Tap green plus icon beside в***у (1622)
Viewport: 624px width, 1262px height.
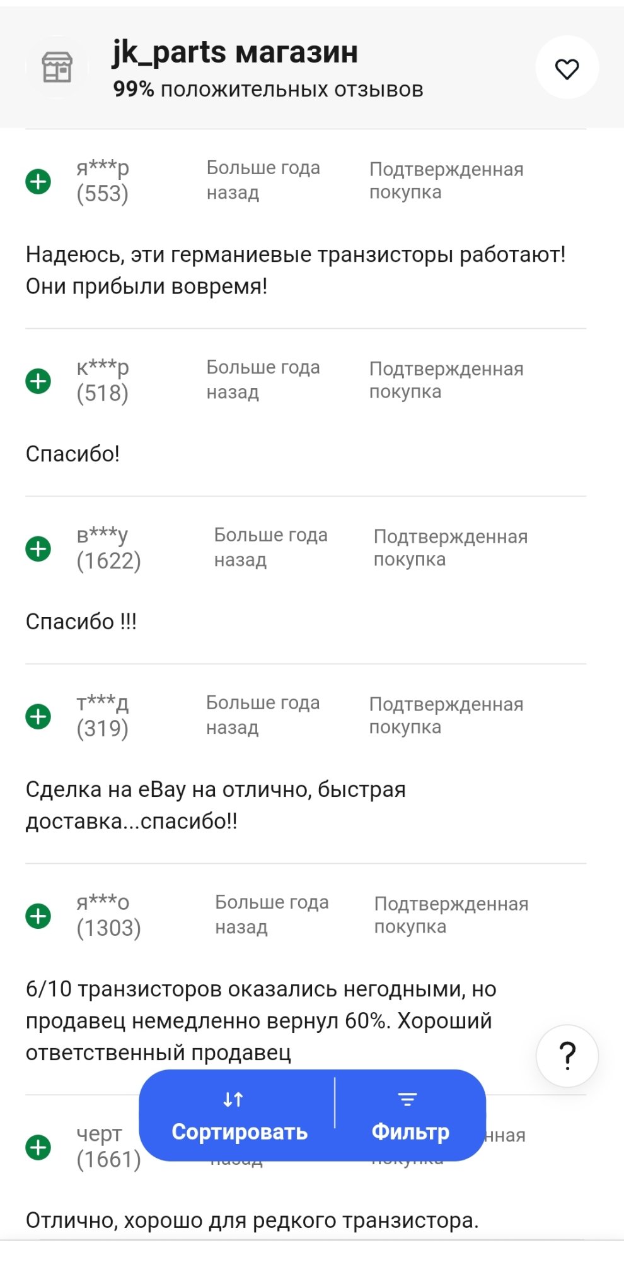tap(38, 549)
